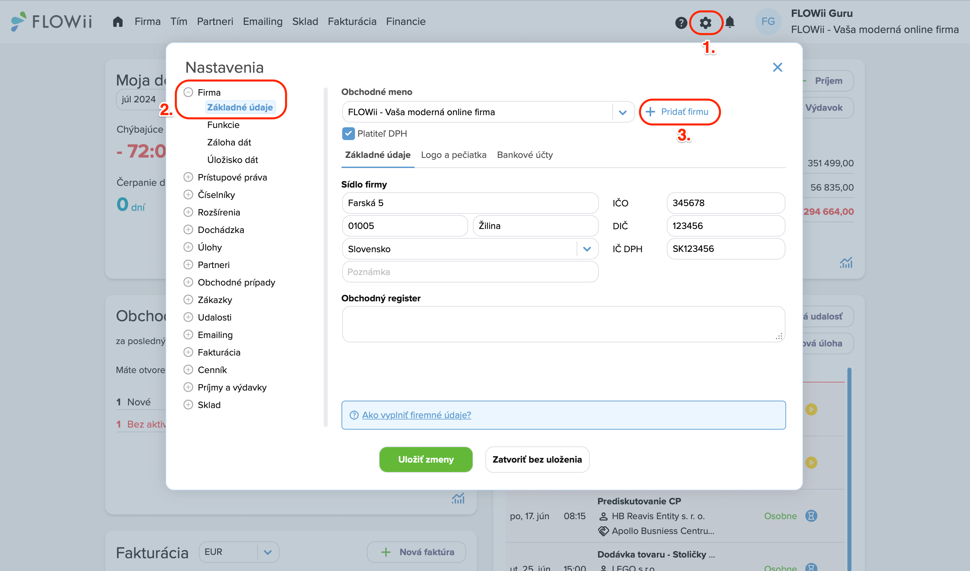Click Uložiť zmeny button
970x571 pixels.
(426, 460)
